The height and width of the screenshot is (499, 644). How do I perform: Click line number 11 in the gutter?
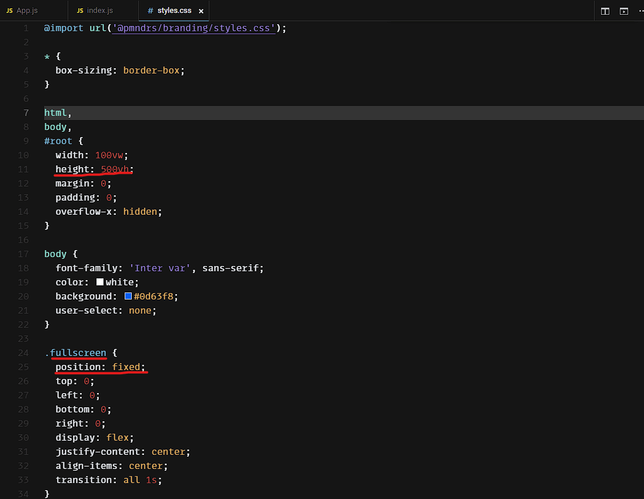(x=24, y=169)
